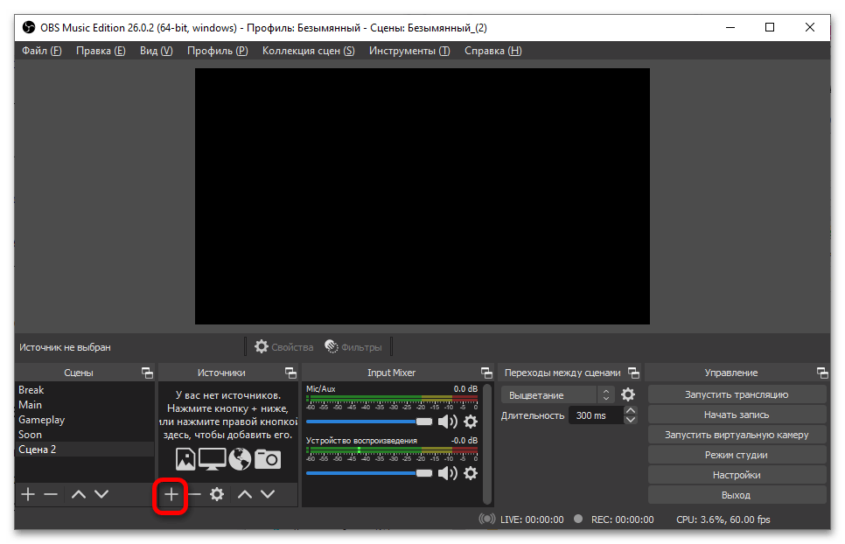
Task: Click the OBS logo in title bar
Action: [x=29, y=27]
